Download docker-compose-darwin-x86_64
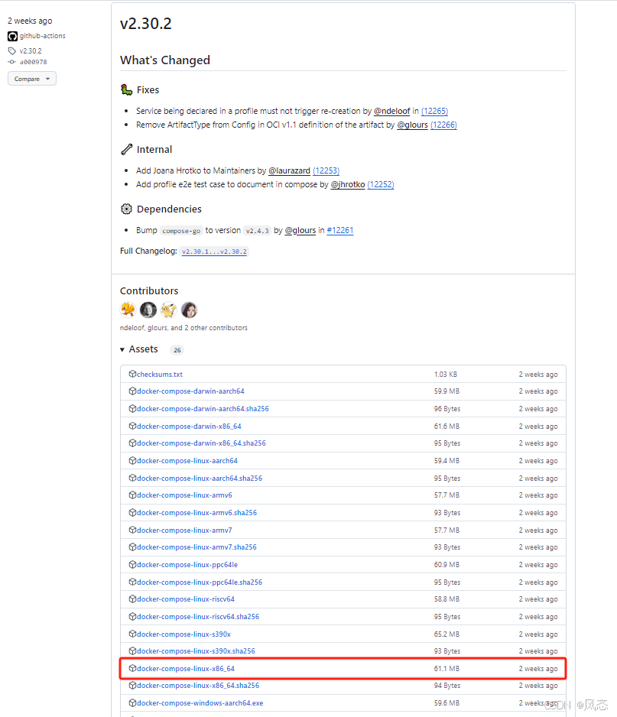This screenshot has height=717, width=617. (190, 427)
